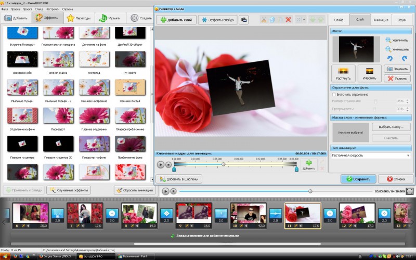Click the Размер отражения 35% stepper arrows
Viewport: 416px width, 260px height.
(408, 101)
